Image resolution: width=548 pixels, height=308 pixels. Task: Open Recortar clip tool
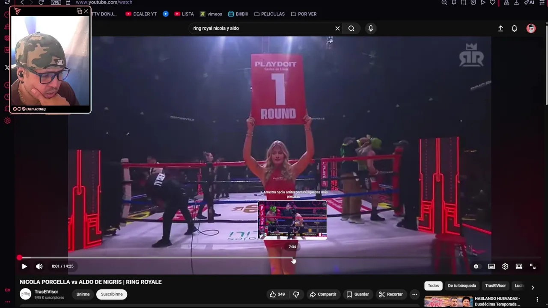click(x=390, y=294)
